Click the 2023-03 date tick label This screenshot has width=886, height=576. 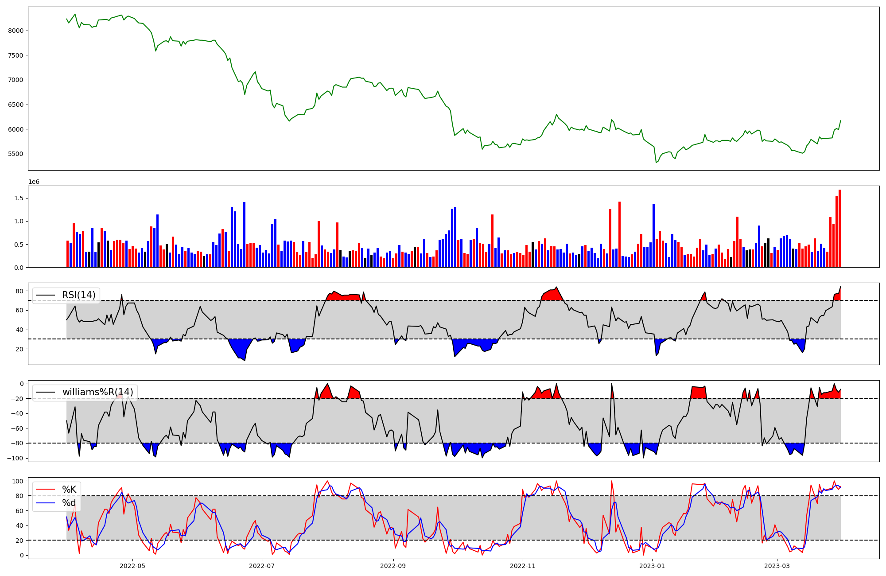pyautogui.click(x=777, y=566)
